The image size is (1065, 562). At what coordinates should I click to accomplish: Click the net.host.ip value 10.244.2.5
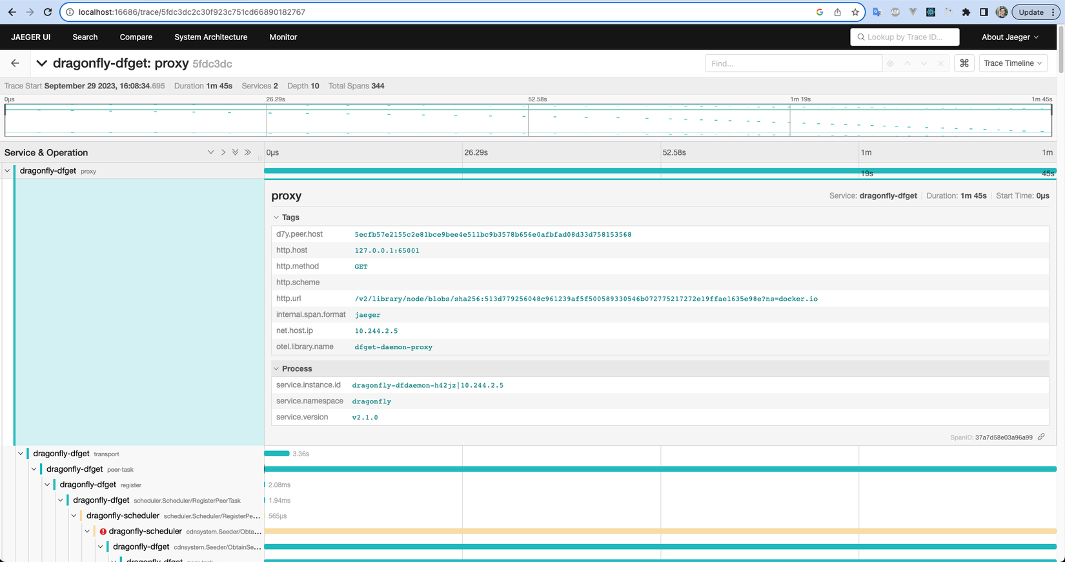point(376,331)
